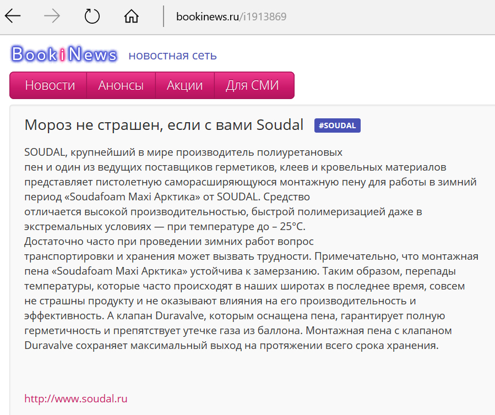Click the 'новостная сеть' tagline
The height and width of the screenshot is (415, 495).
(x=172, y=56)
